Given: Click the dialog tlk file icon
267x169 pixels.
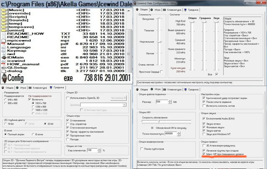Looking at the screenshot, I should pyautogui.click(x=4, y=71).
